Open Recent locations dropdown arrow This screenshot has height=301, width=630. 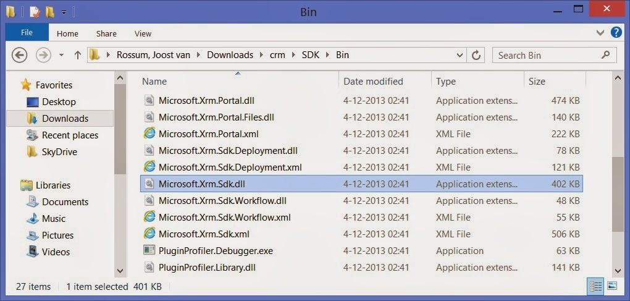pyautogui.click(x=61, y=55)
